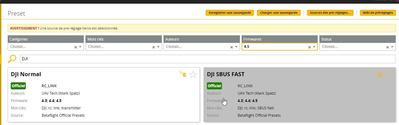Screen dimensions: 399x125
Task: Open the Statut dropdown
Action: point(392,47)
